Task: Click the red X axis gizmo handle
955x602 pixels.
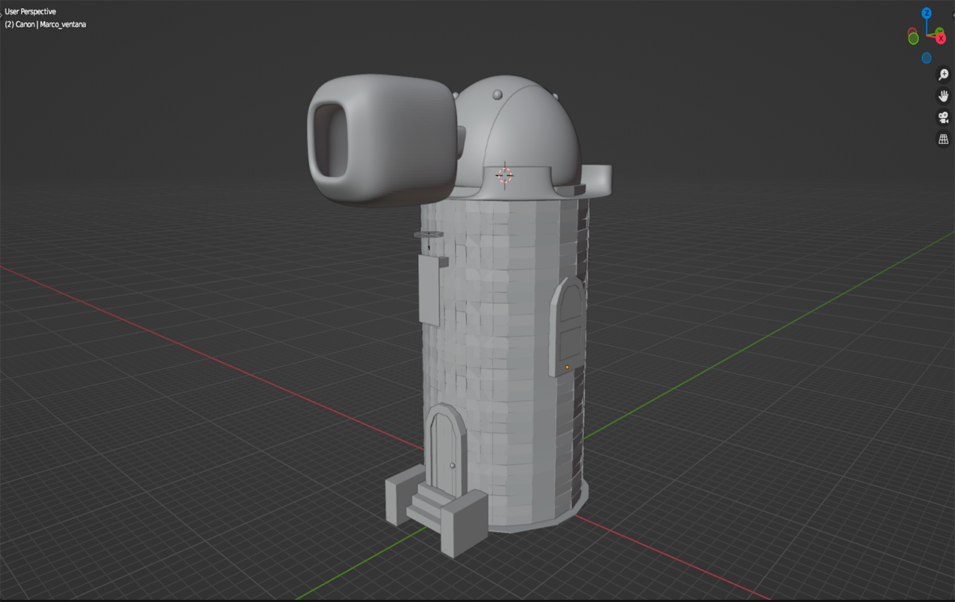Action: (x=940, y=38)
